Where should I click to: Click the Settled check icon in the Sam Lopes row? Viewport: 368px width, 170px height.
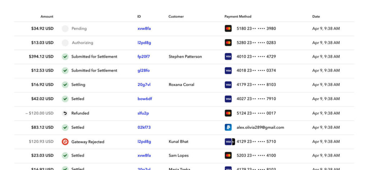coord(65,155)
